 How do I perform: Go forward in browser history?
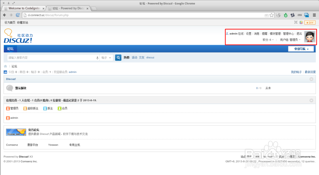(x=11, y=15)
